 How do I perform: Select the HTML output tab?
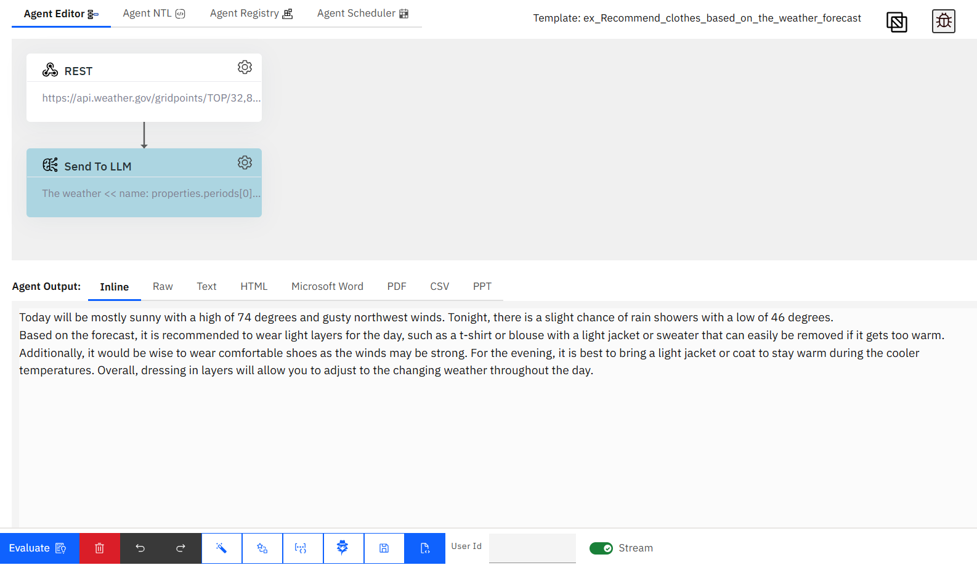(254, 287)
